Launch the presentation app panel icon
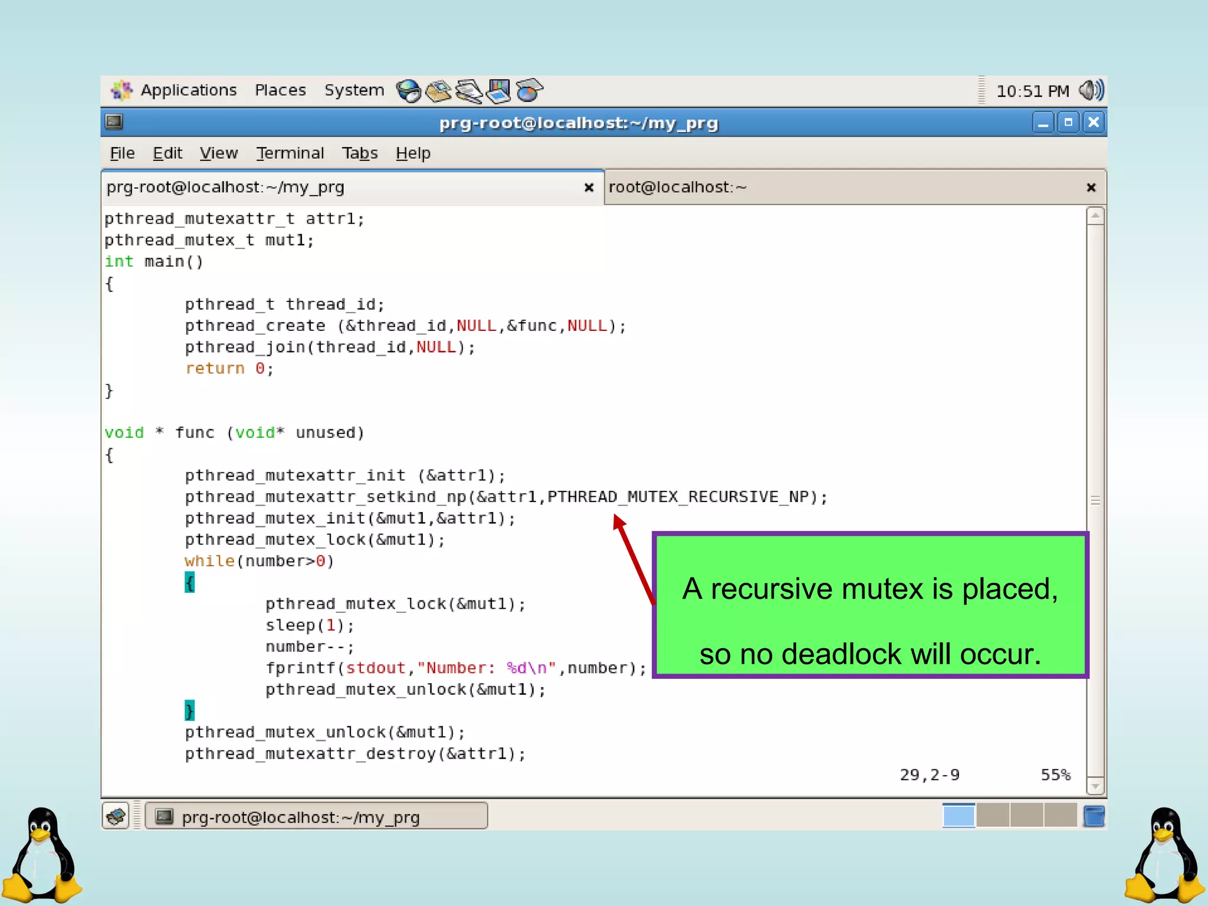Screen dimensions: 1208x906 tap(499, 91)
